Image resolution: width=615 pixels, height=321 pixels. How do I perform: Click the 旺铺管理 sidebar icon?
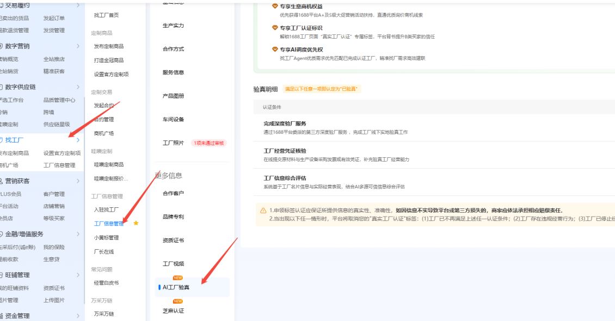pyautogui.click(x=1, y=275)
